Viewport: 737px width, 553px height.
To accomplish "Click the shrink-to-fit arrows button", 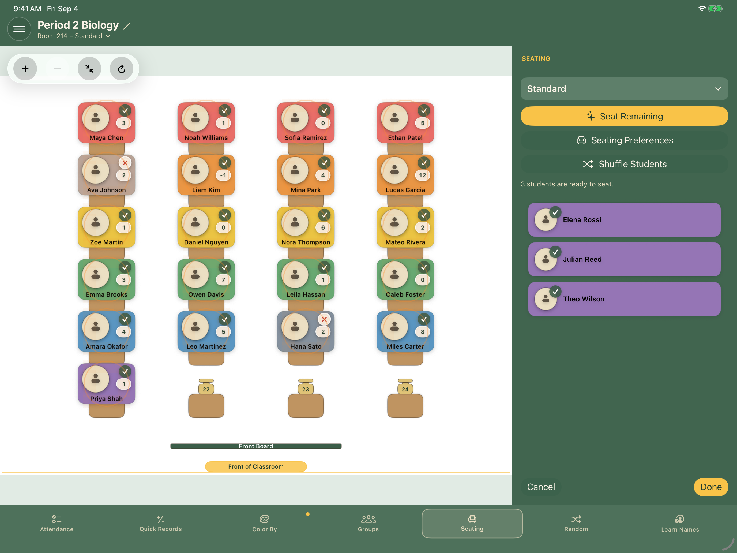I will pos(89,69).
